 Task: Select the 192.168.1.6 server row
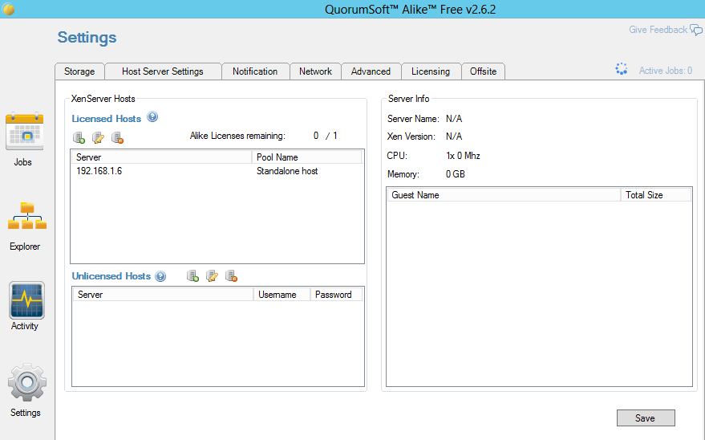(217, 171)
